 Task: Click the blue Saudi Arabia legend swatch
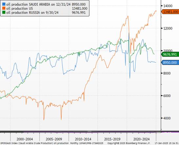coord(4,4)
